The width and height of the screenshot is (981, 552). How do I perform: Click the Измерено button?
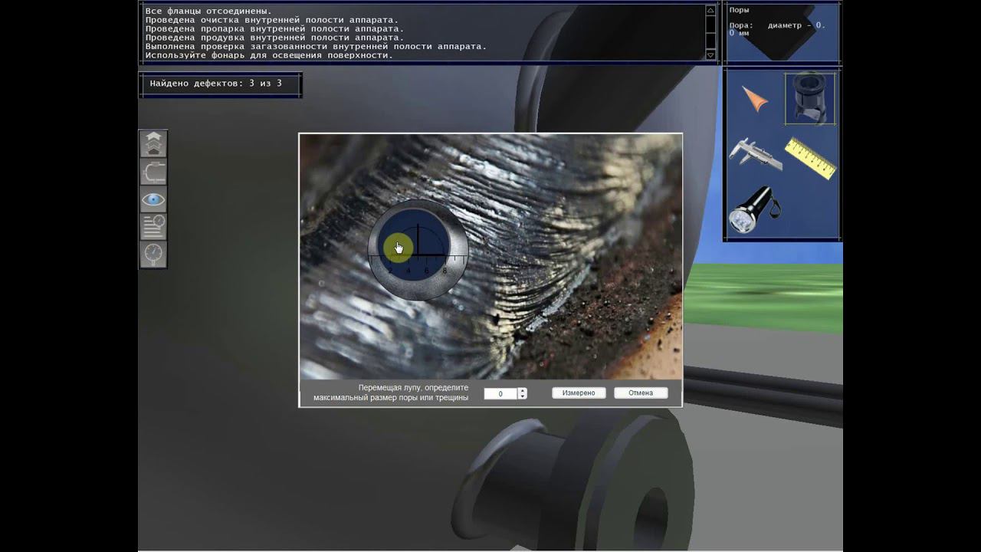coord(579,393)
